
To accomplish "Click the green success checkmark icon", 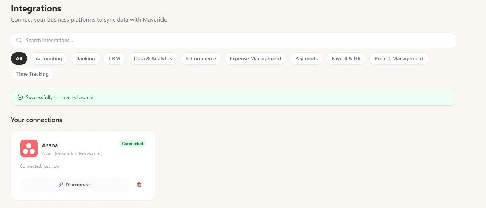I will tap(20, 98).
